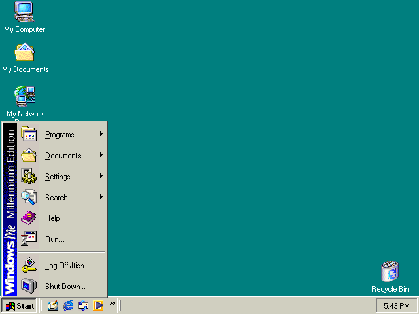Open the Programs submenu
Viewport: 419px width, 314px height.
tap(62, 134)
